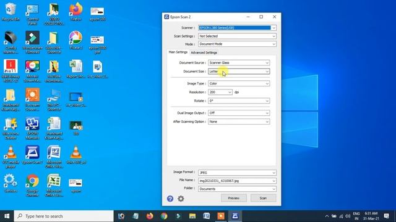Screen dimensions: 396x222
Task: Switch to the Main Settings tab
Action: [178, 52]
